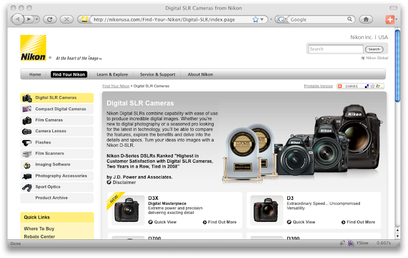Click the Flashes category text
Screen dimensions: 408x258
[x=43, y=142]
